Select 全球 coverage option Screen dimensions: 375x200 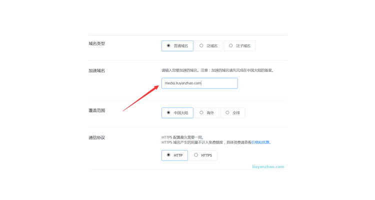(x=232, y=113)
